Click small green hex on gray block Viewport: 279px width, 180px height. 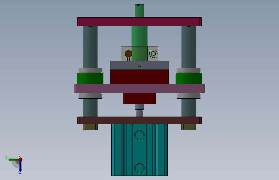140,65
